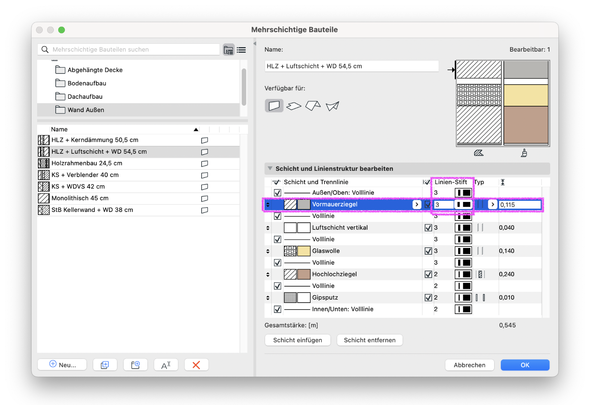The image size is (594, 405).
Task: Click Hochlochziegel layer type icon
Action: click(x=480, y=274)
